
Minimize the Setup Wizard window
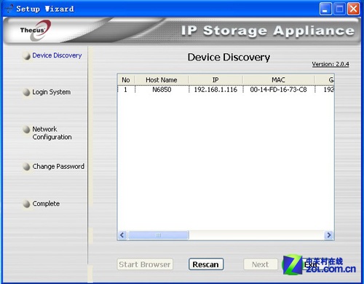(325, 9)
